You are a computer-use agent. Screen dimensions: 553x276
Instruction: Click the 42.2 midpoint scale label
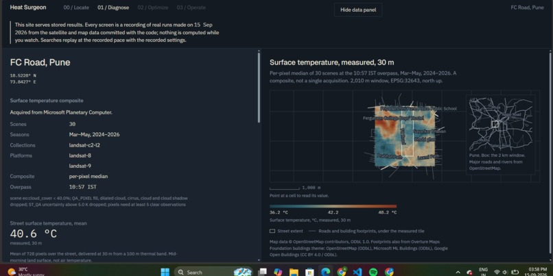pos(333,212)
